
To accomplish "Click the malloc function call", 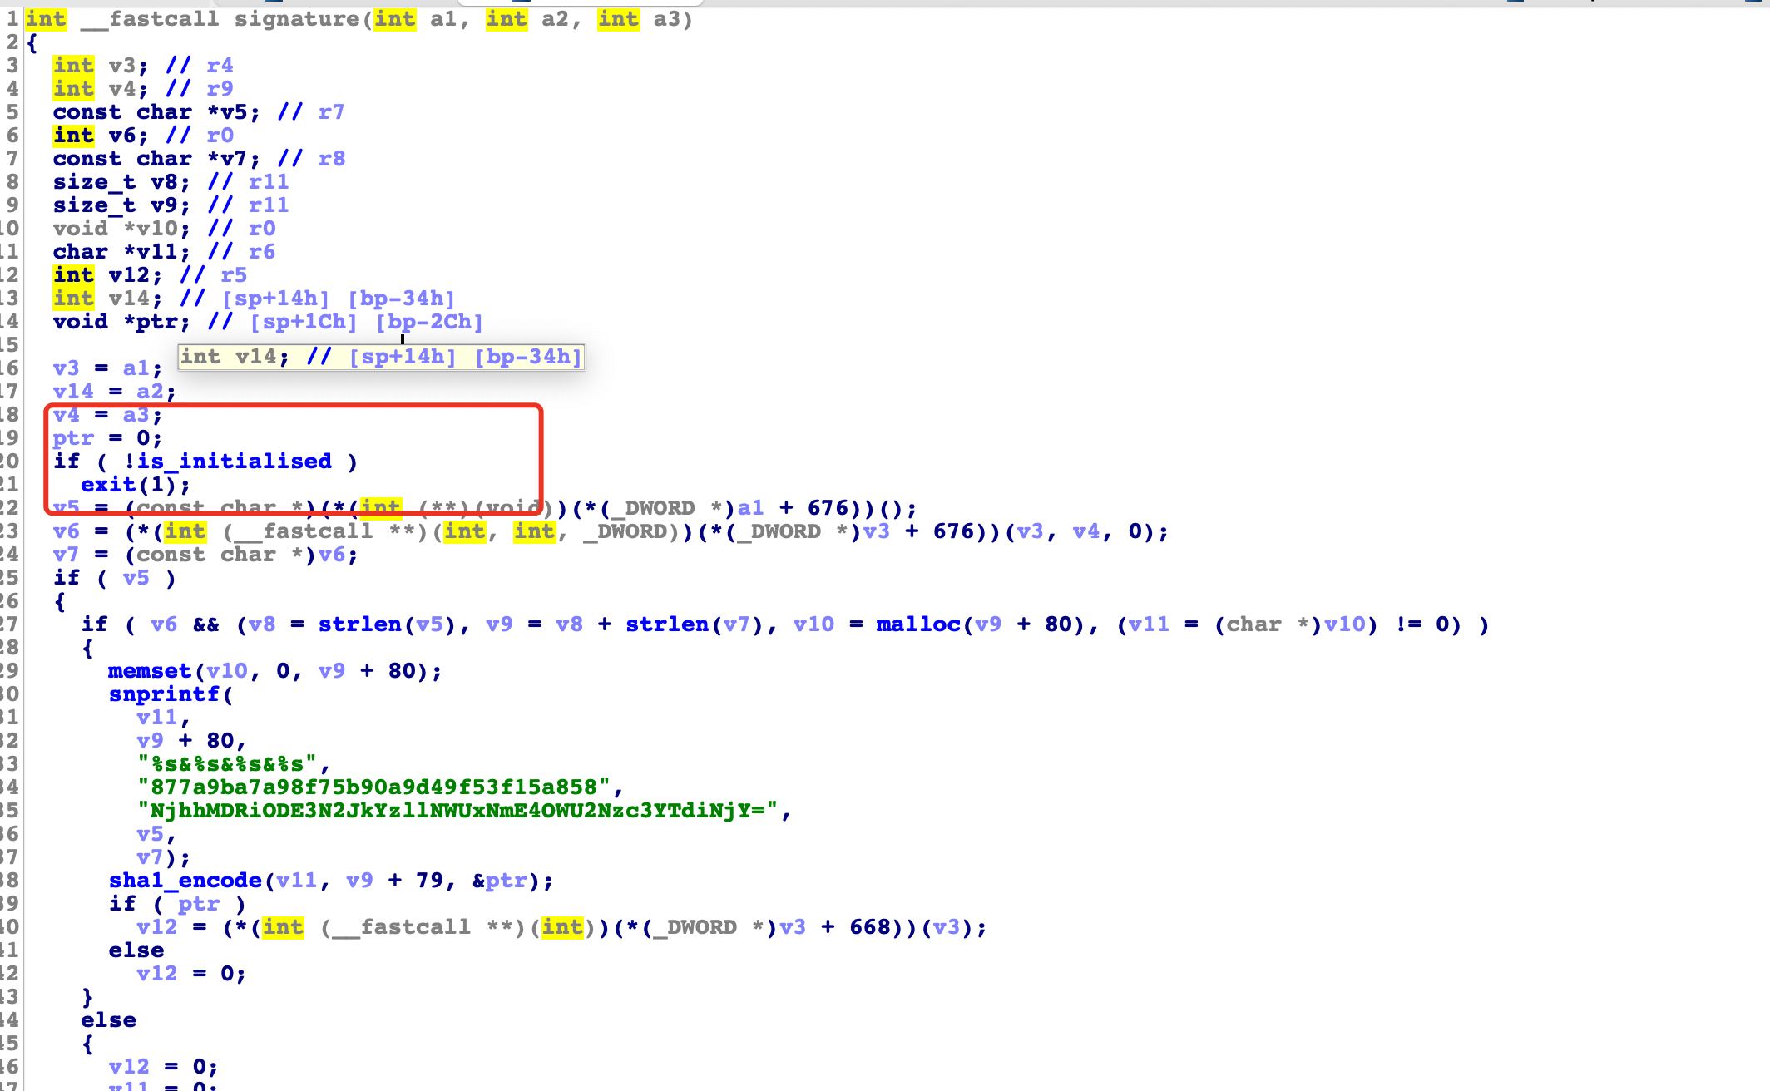I will coord(917,624).
